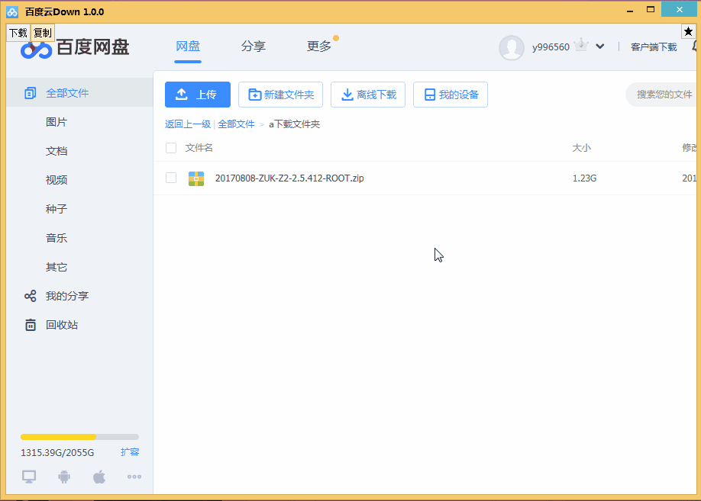
Task: Select 文档 category in sidebar
Action: point(57,151)
